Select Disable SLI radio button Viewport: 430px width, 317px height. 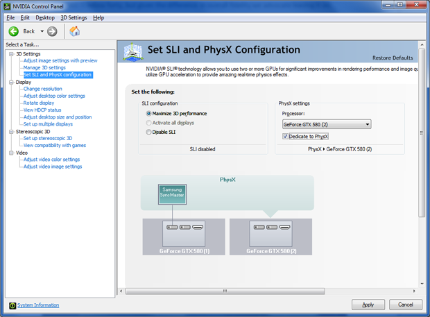[x=148, y=132]
